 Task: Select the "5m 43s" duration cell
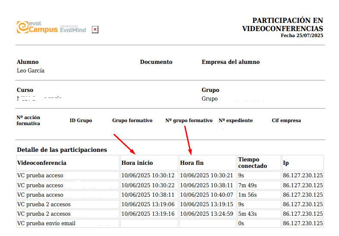coord(248,214)
